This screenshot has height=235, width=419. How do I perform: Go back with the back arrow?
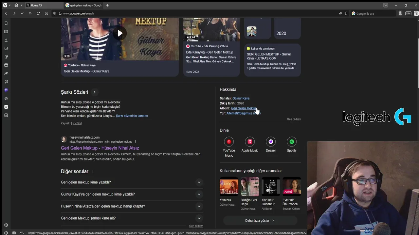6,13
